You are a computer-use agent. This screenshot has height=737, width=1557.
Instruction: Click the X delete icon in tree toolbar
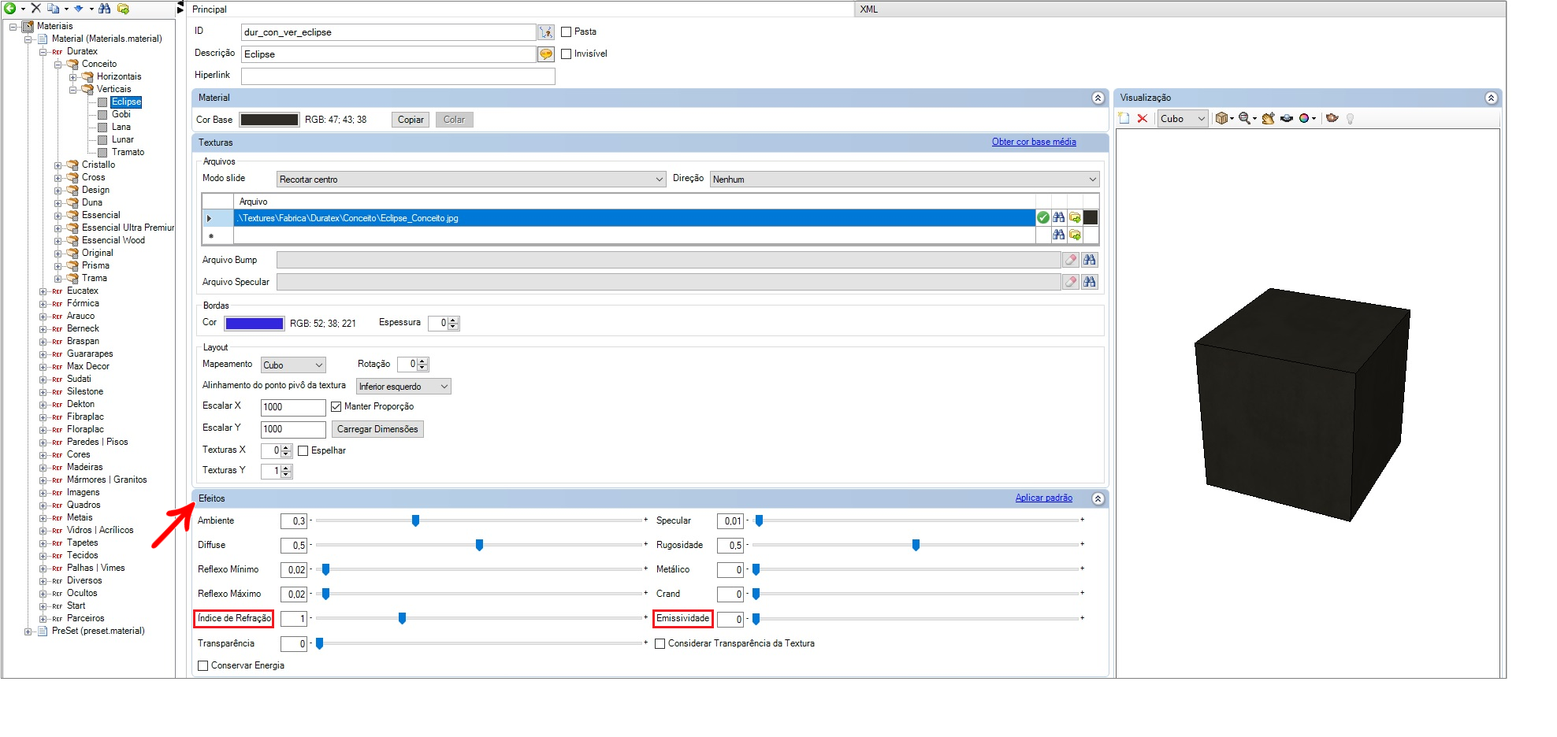coord(35,9)
